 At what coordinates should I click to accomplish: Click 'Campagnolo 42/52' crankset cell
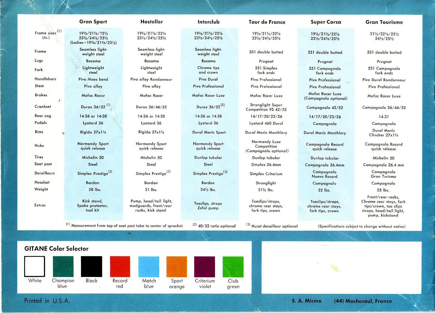point(325,108)
